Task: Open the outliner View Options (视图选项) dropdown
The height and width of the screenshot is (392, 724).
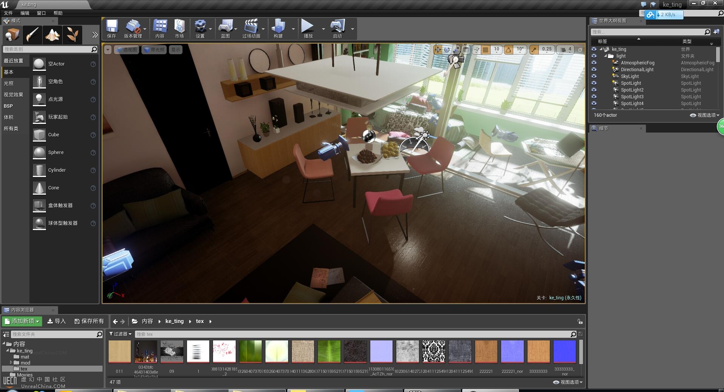Action: coord(705,115)
